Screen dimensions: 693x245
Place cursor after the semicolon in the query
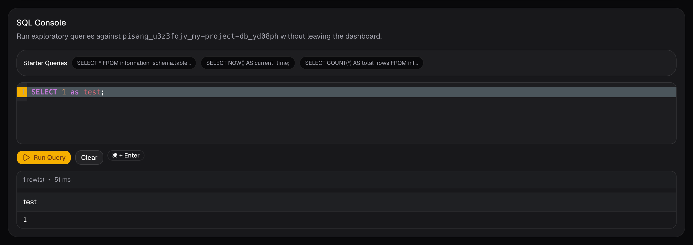105,92
